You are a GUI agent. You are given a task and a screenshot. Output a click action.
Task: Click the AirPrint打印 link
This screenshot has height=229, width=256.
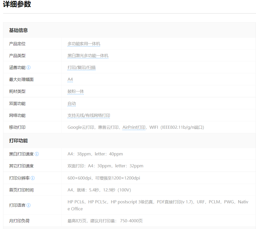(x=134, y=127)
